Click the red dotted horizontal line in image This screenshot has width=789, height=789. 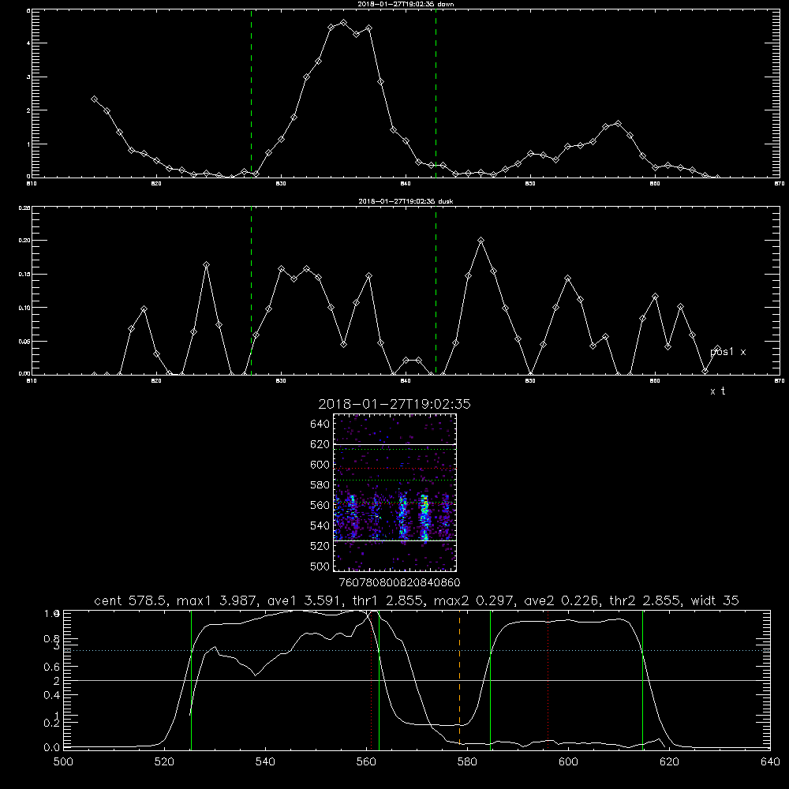(x=394, y=469)
